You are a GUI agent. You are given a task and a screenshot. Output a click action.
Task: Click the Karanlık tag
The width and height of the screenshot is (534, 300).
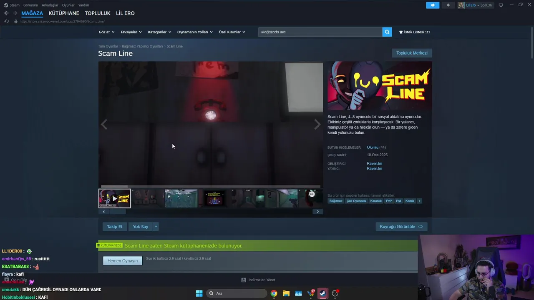coord(376,201)
